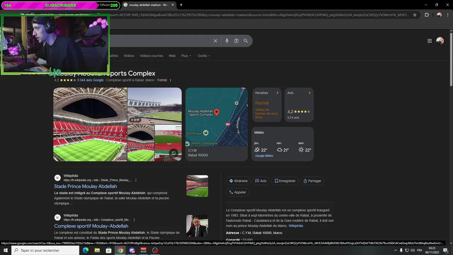The image size is (453, 255).
Task: Open the FRA language indicator in tray
Action: 420,250
